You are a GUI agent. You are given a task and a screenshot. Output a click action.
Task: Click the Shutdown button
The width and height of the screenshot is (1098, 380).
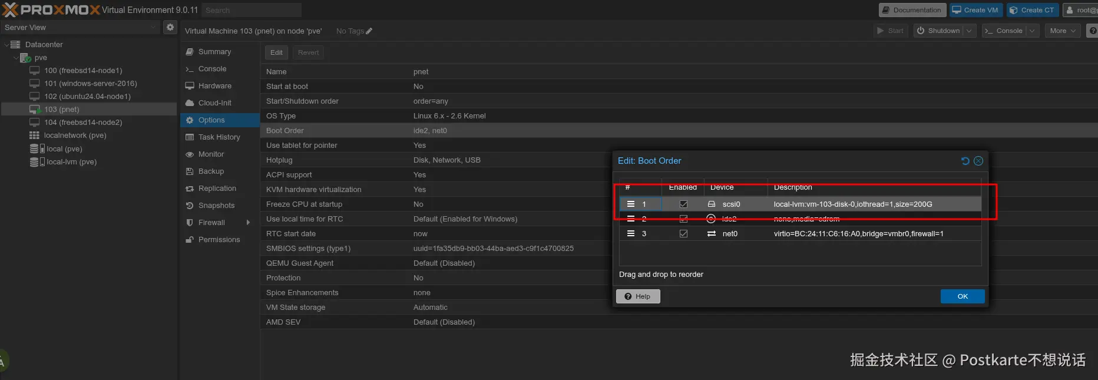pos(938,31)
